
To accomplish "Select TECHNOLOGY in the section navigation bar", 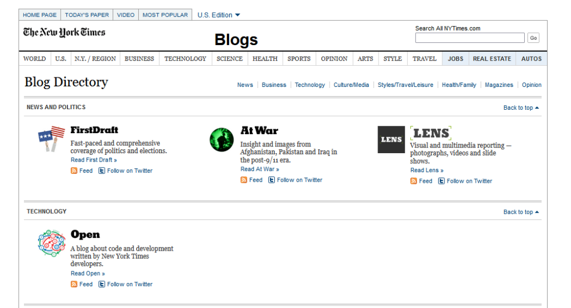I will [185, 59].
